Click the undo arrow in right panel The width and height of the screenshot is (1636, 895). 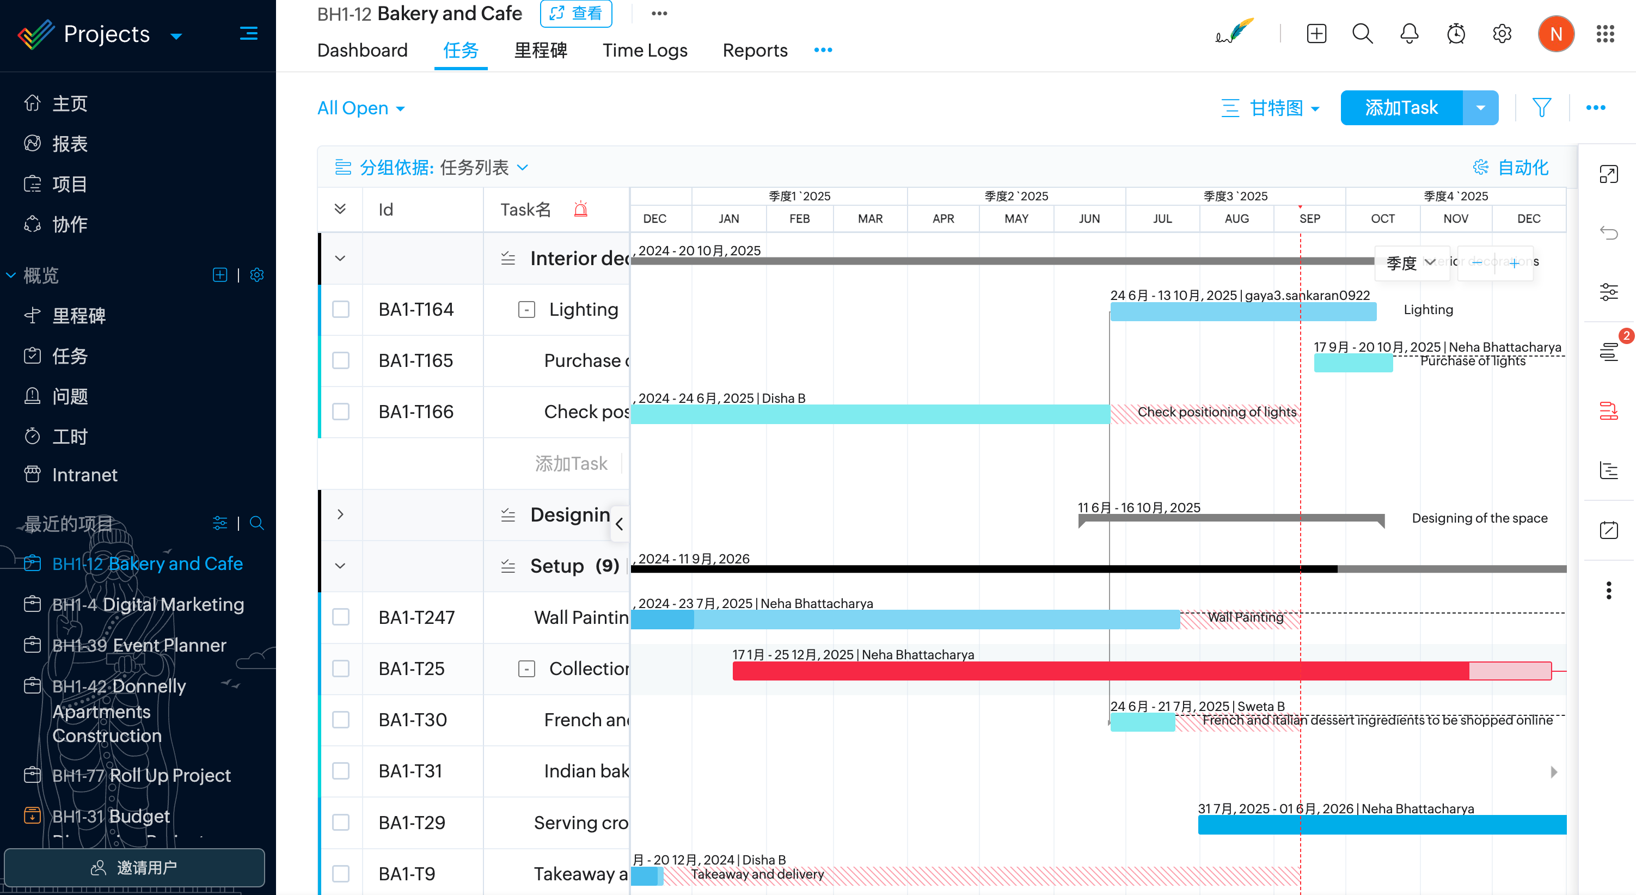point(1608,233)
